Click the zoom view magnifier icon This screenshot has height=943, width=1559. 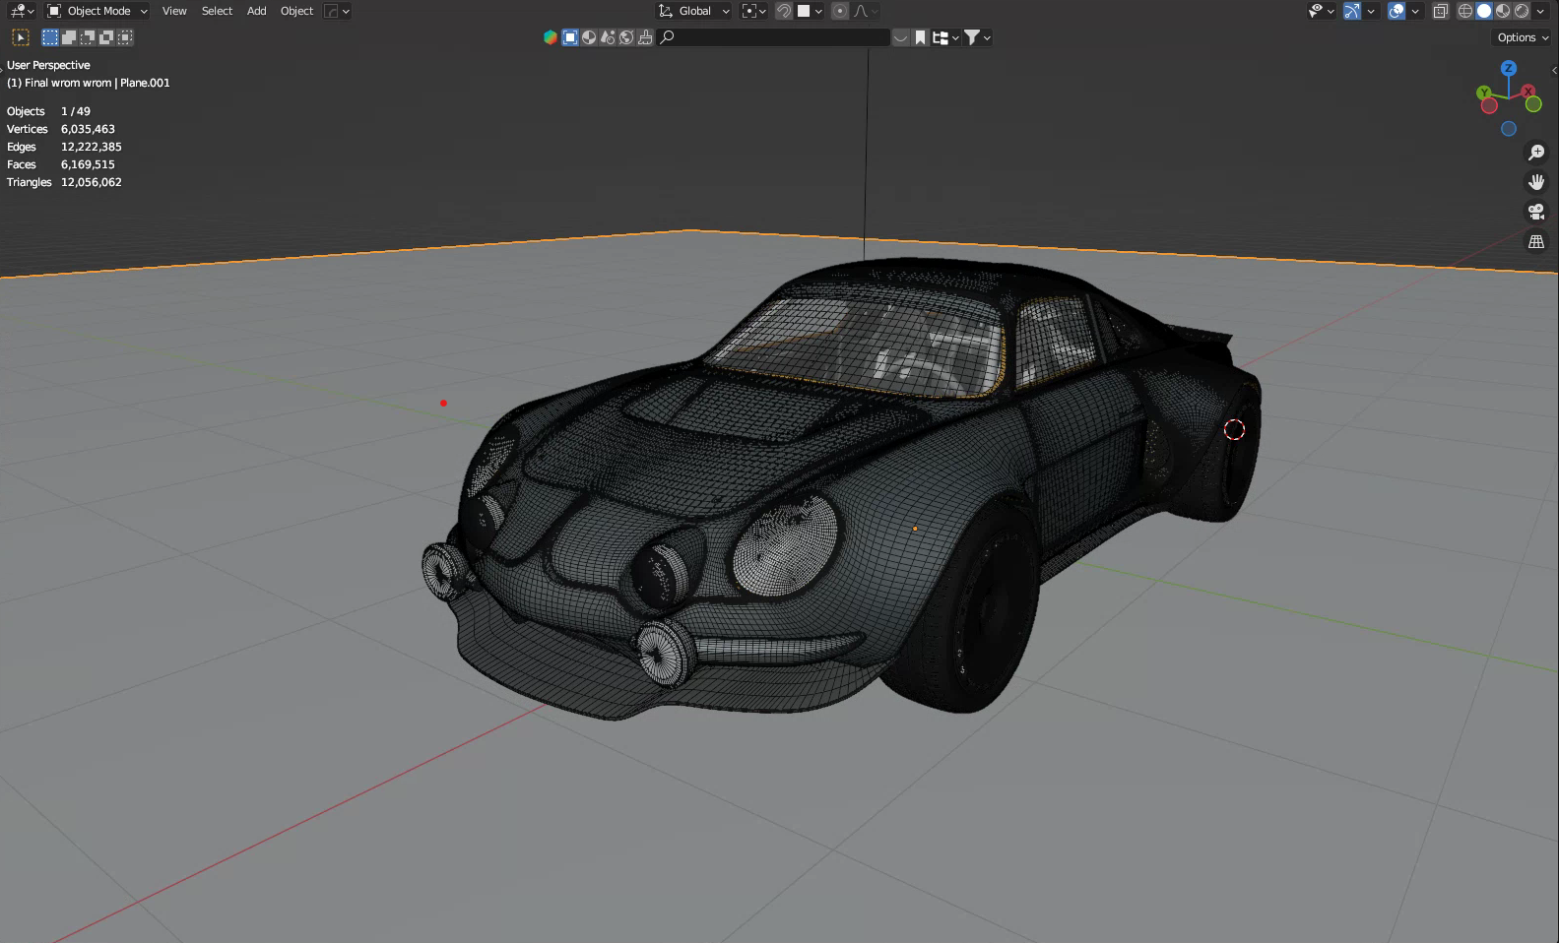pos(1536,153)
